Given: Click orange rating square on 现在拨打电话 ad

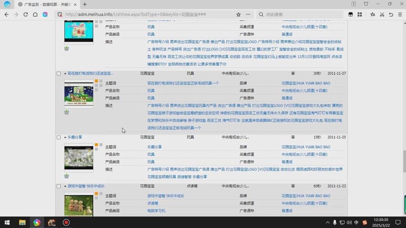Looking at the screenshot, I should 96,81.
